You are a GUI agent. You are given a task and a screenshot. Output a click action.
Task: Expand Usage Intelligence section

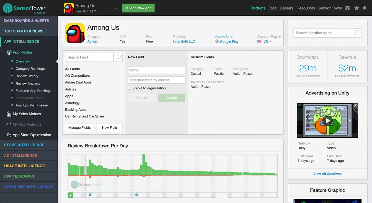(29, 166)
